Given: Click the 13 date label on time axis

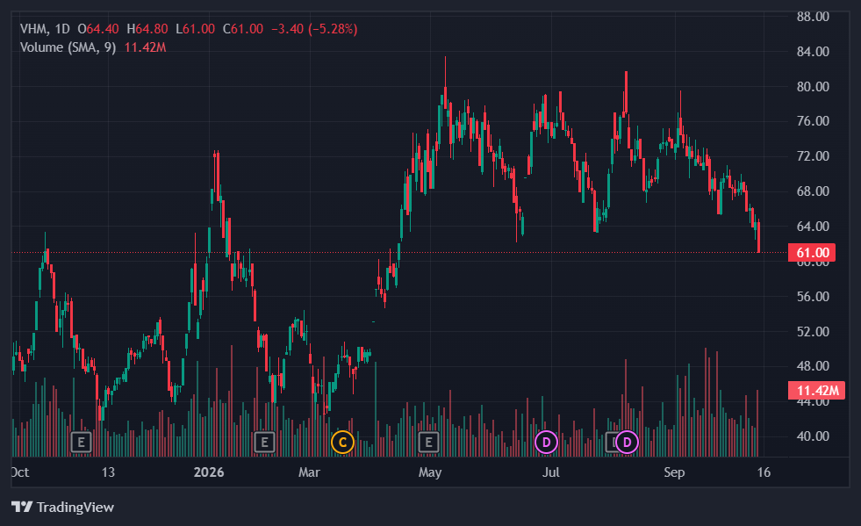Looking at the screenshot, I should click(108, 472).
